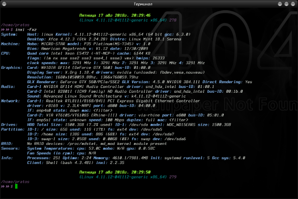298x199 pixels.
Task: Click the "Drives:" section label
Action: click(9, 125)
